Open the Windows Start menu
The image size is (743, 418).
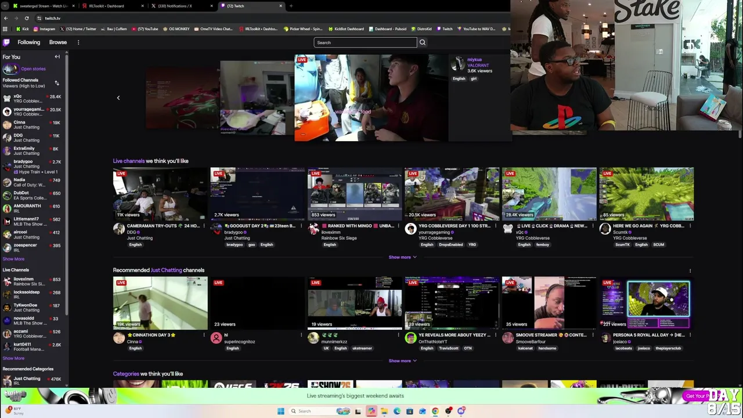(x=281, y=411)
